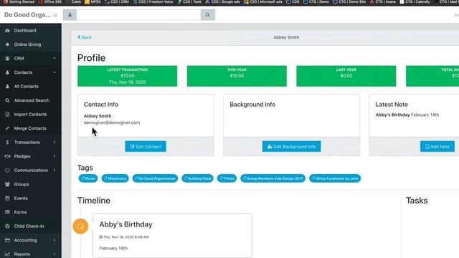Click the Online Giving star icon
Viewport: 459px width, 258px height.
(7, 44)
